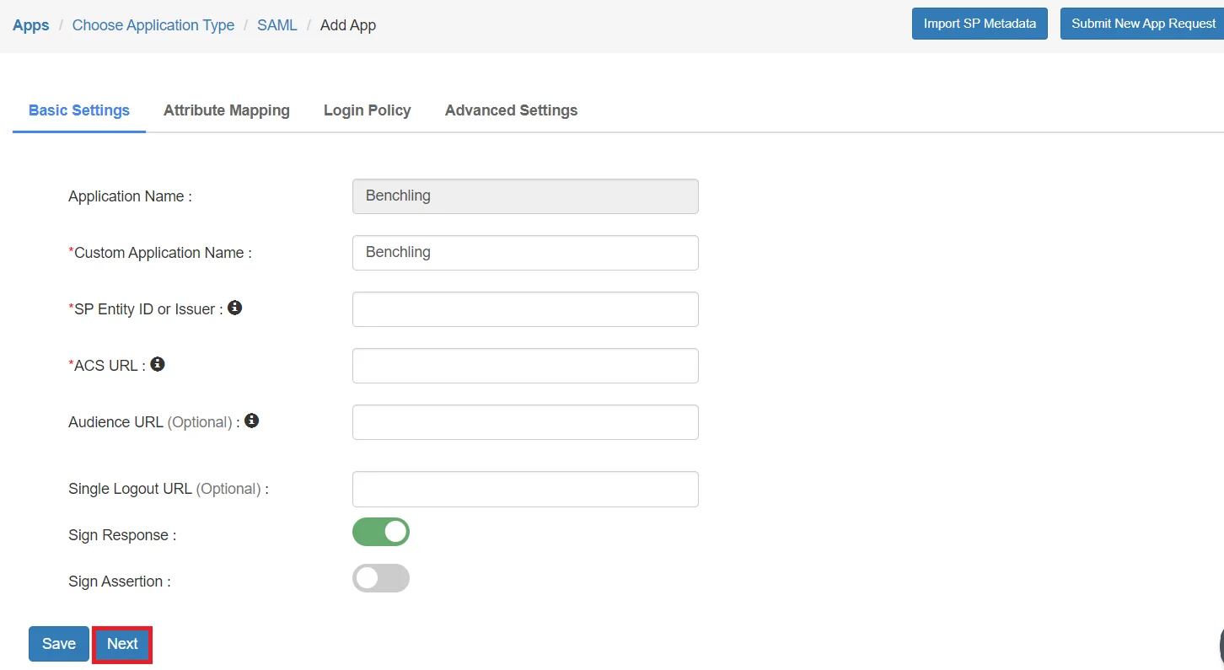The height and width of the screenshot is (670, 1224).
Task: Click the SP Entity ID input field
Action: click(x=525, y=309)
